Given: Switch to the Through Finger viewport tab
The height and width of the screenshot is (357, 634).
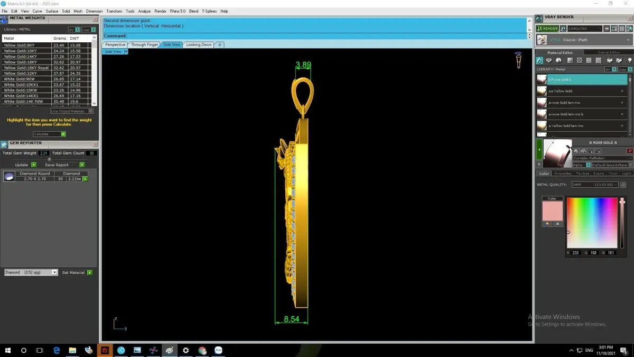Looking at the screenshot, I should tap(144, 45).
